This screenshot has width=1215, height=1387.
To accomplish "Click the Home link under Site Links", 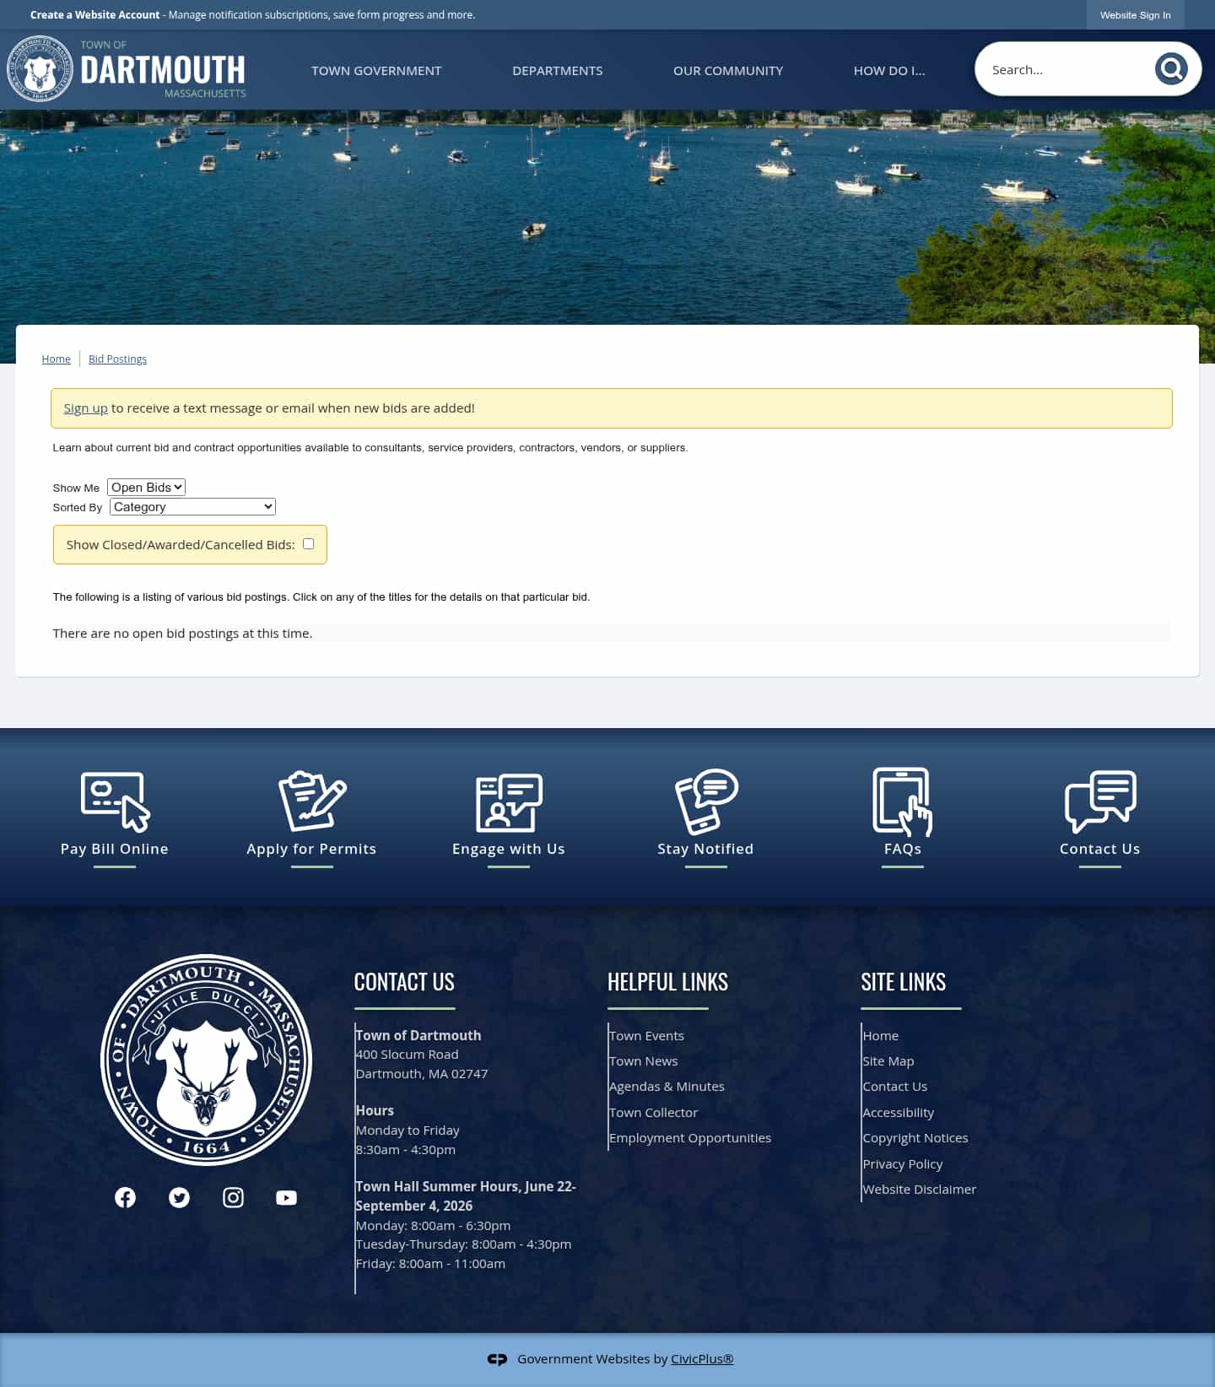I will point(880,1036).
